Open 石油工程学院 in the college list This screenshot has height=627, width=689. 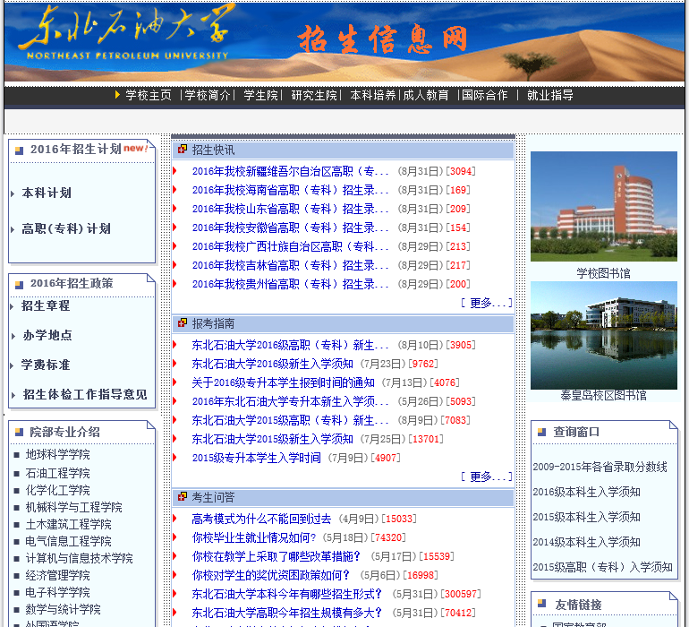(57, 473)
